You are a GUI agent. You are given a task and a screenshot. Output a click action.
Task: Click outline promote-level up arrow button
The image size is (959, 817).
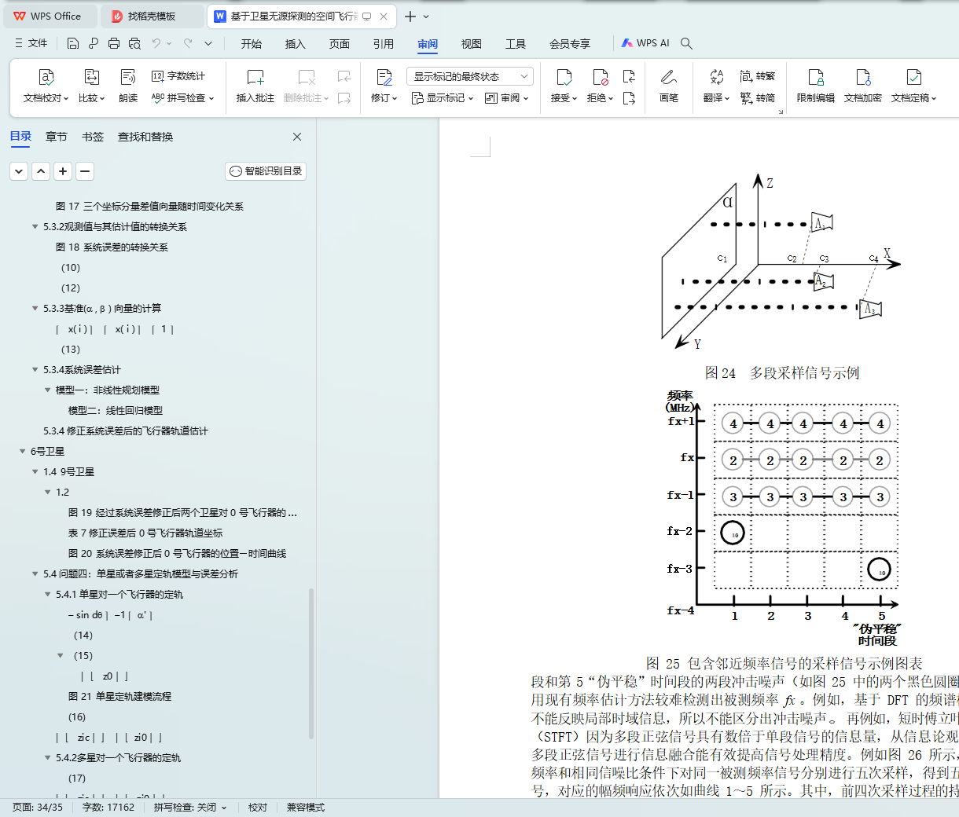click(x=41, y=171)
